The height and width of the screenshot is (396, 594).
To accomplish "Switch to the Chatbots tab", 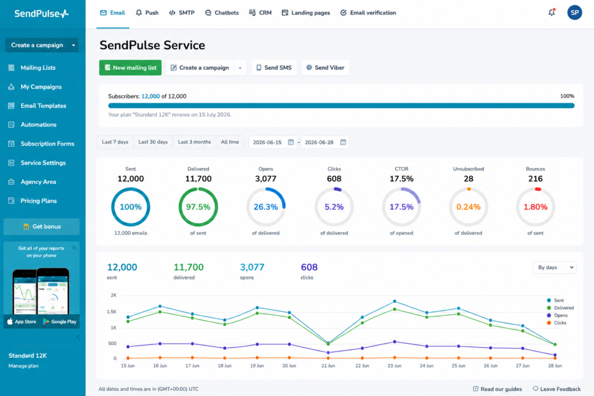I will [222, 13].
